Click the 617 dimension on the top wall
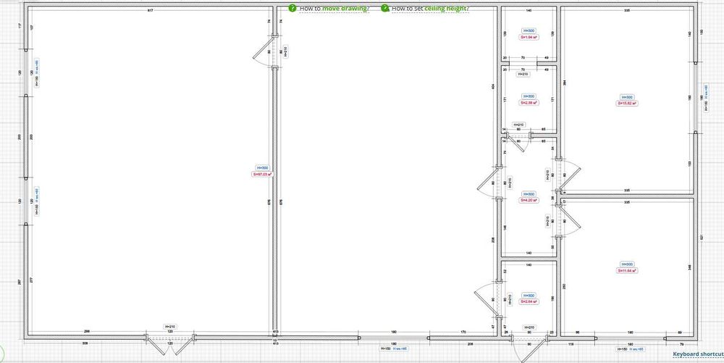This screenshot has width=724, height=363. 151,9
